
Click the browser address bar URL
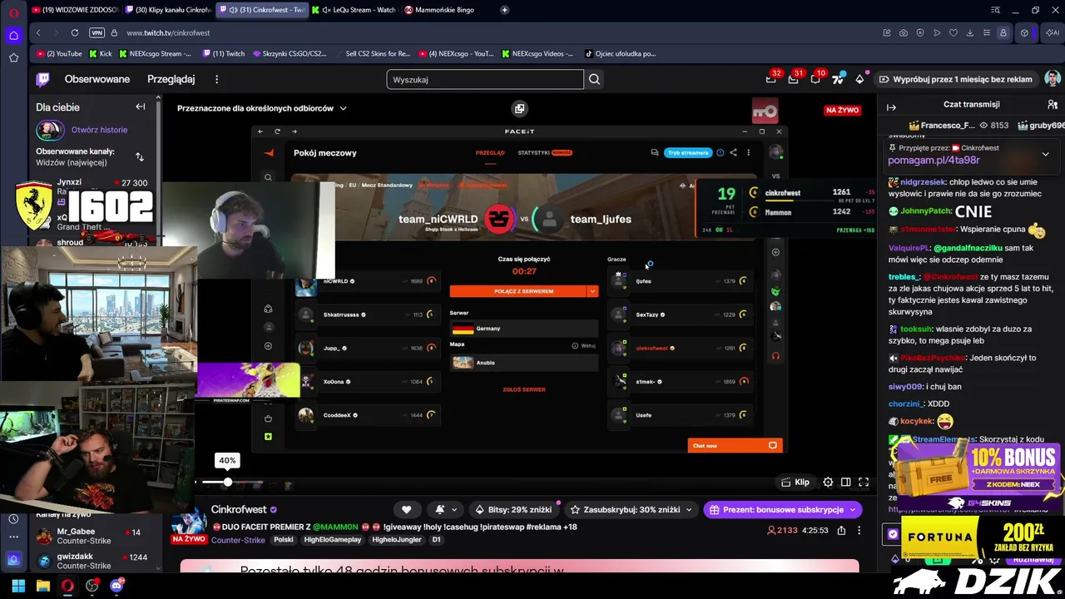coord(168,32)
